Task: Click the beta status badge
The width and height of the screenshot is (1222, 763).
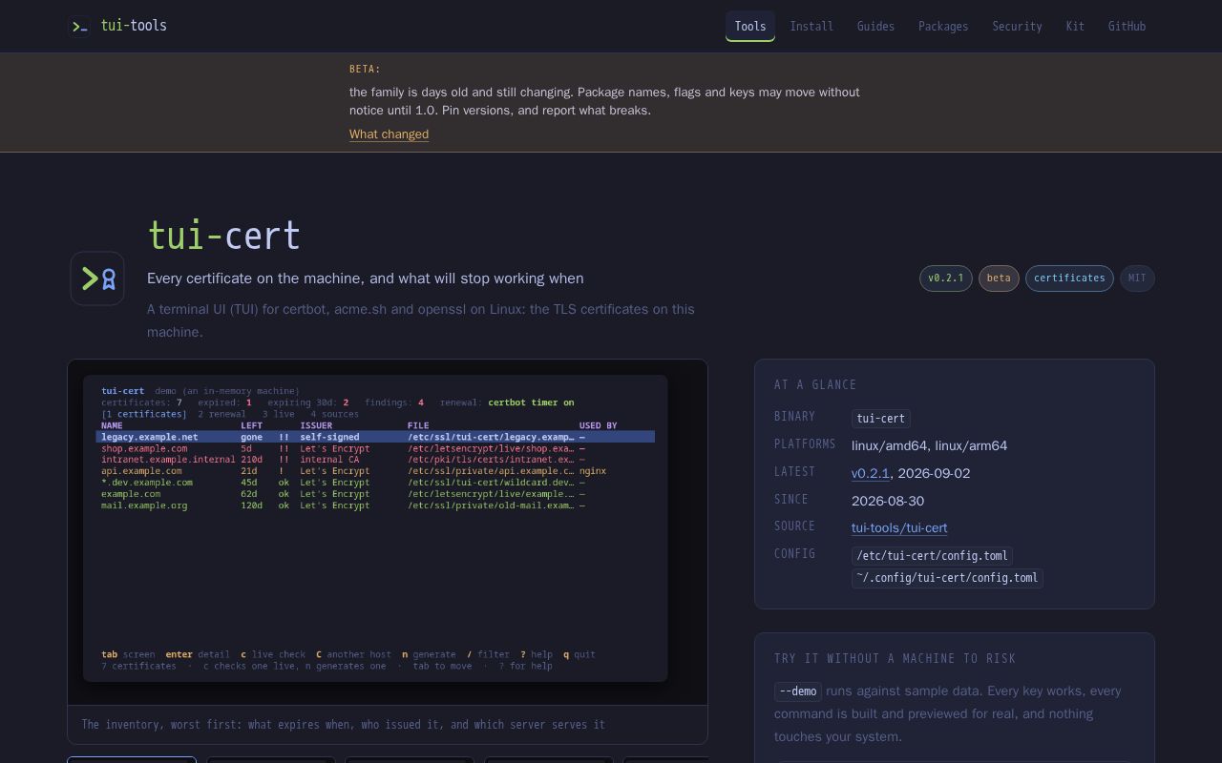Action: coord(999,278)
